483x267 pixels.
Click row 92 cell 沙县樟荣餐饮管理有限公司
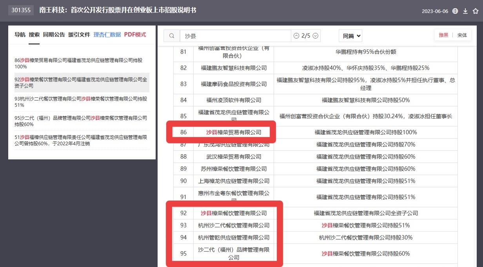[234, 213]
